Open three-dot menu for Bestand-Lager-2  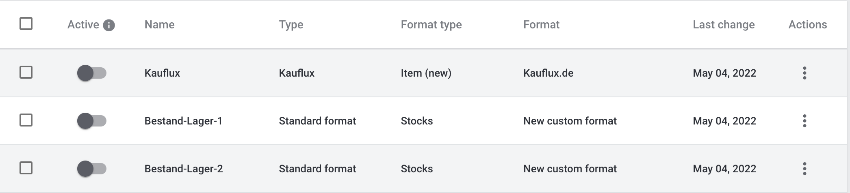pos(804,169)
